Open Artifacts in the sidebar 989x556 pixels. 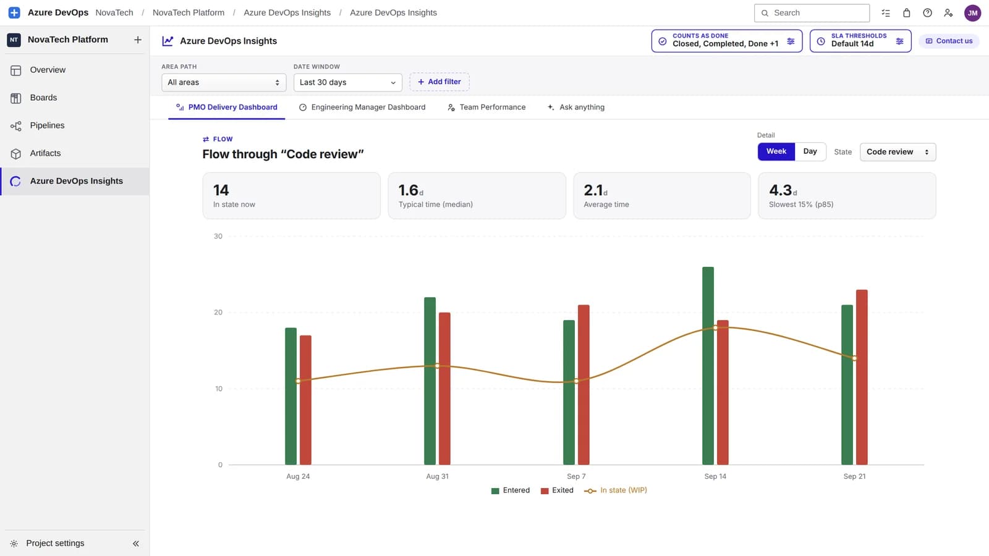[75, 154]
